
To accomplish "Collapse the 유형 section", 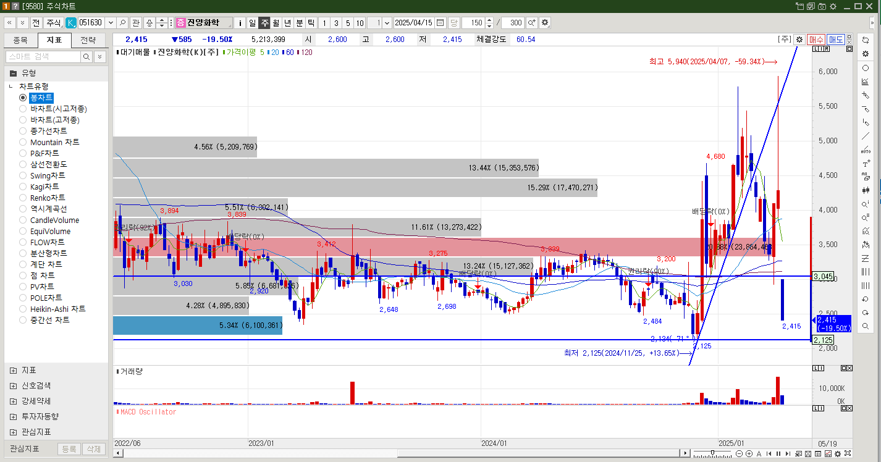I will [13, 72].
